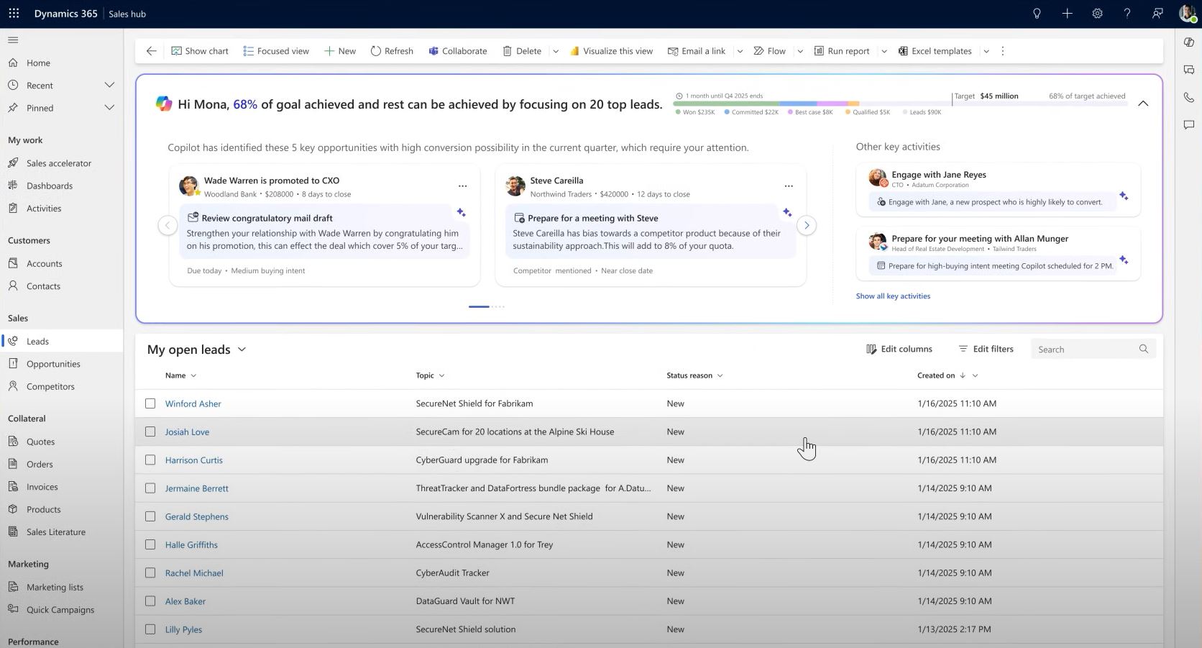Open the user profile avatar
Image resolution: width=1202 pixels, height=648 pixels.
tap(1187, 14)
